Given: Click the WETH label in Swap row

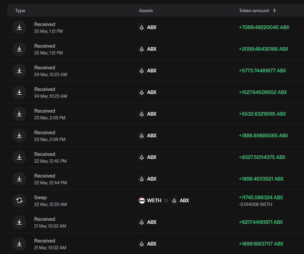Looking at the screenshot, I should click(x=154, y=201).
